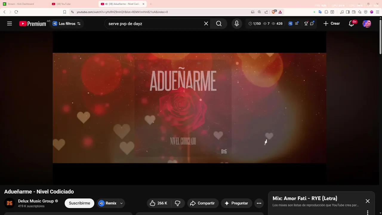Go to YouTube Premium home logo
This screenshot has width=382, height=215.
pyautogui.click(x=33, y=24)
